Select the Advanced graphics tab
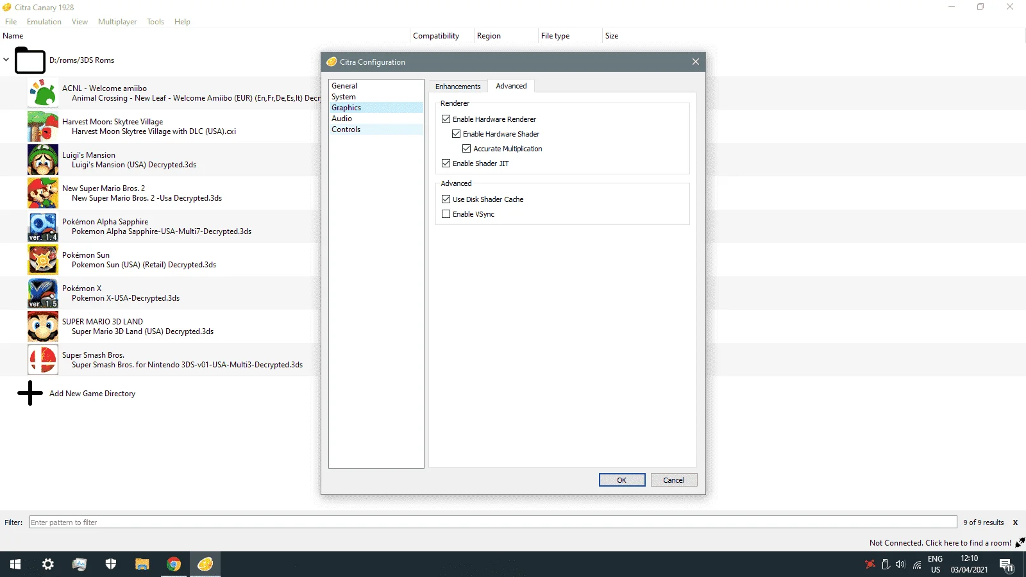1026x577 pixels. (x=511, y=86)
